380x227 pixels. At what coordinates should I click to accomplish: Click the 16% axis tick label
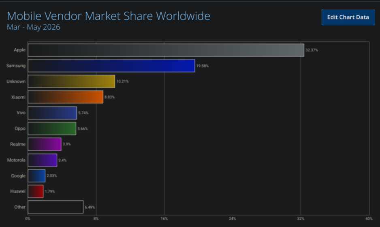pyautogui.click(x=164, y=219)
